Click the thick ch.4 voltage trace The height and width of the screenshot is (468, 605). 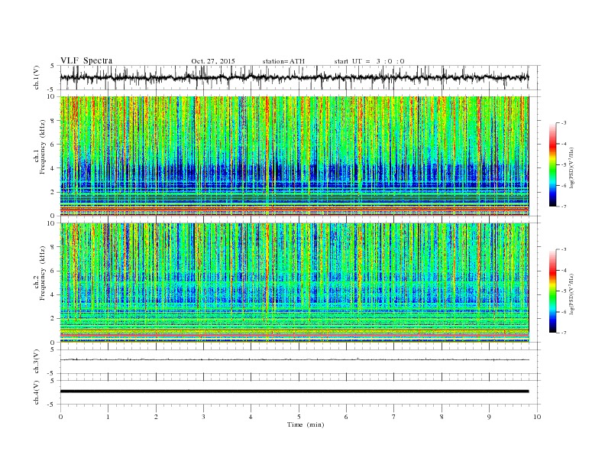294,392
